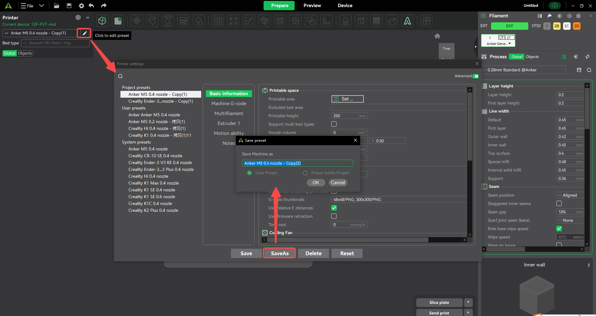Click OK in Save preset dialog
This screenshot has width=596, height=316.
click(x=316, y=183)
